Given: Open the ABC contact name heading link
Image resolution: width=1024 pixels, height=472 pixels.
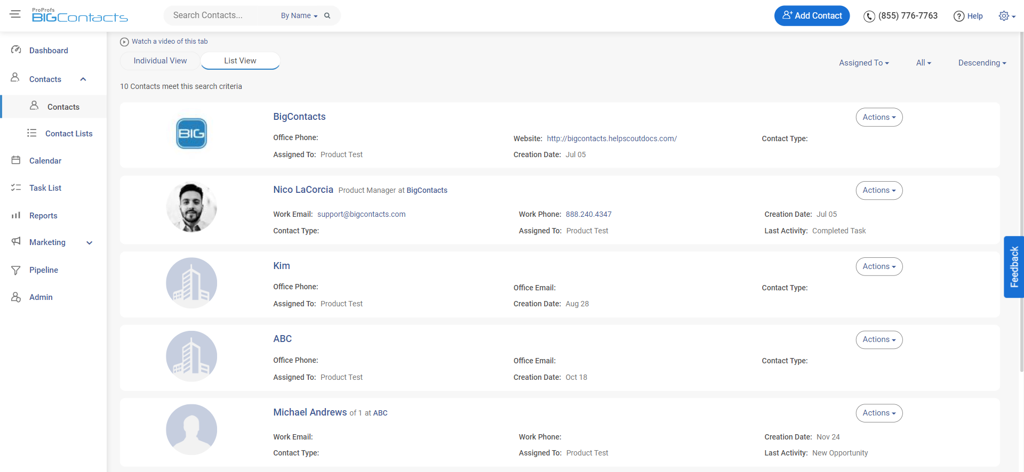Looking at the screenshot, I should pyautogui.click(x=282, y=339).
